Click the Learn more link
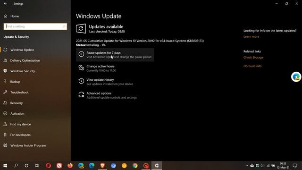The width and height of the screenshot is (302, 170). click(x=251, y=37)
